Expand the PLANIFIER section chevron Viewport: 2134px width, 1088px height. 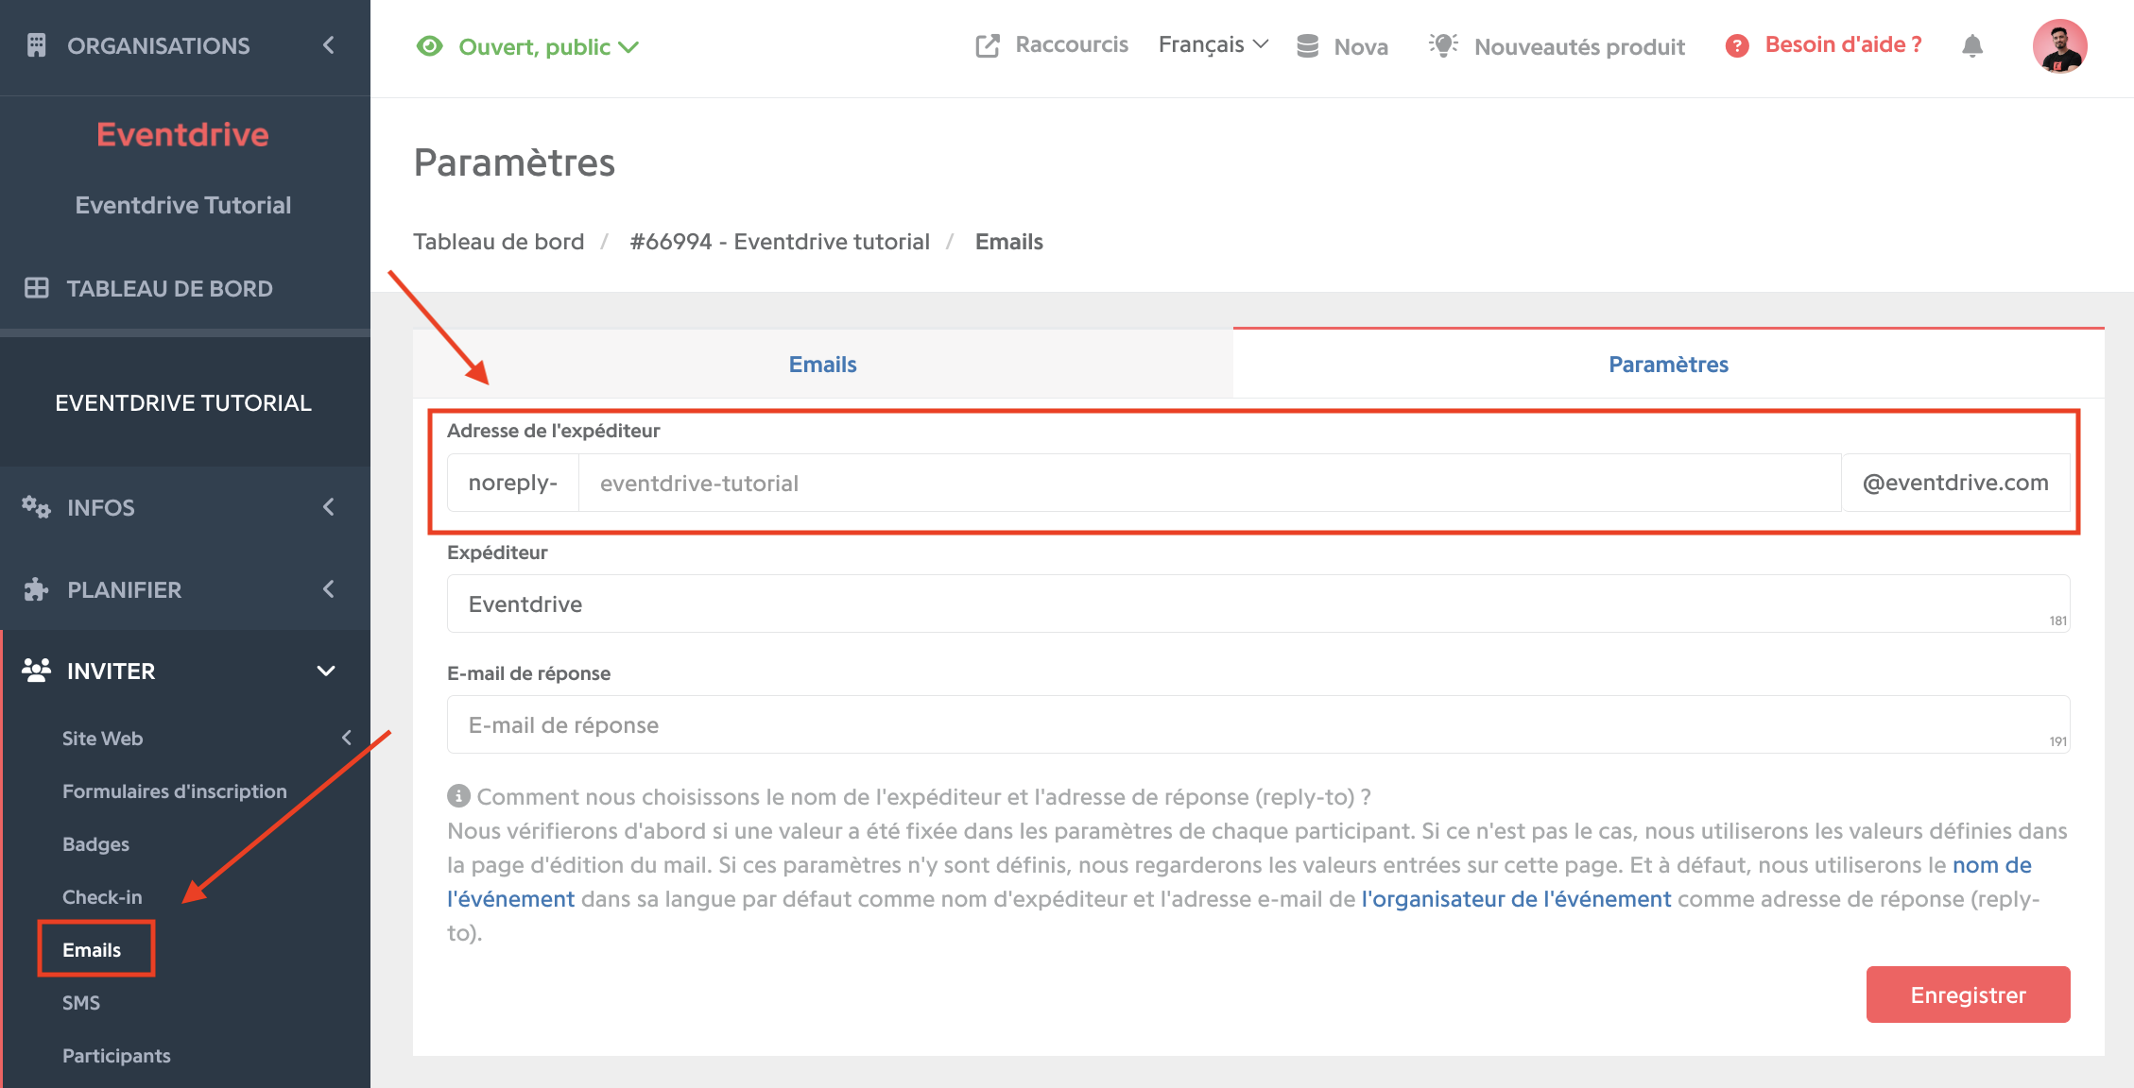tap(328, 589)
